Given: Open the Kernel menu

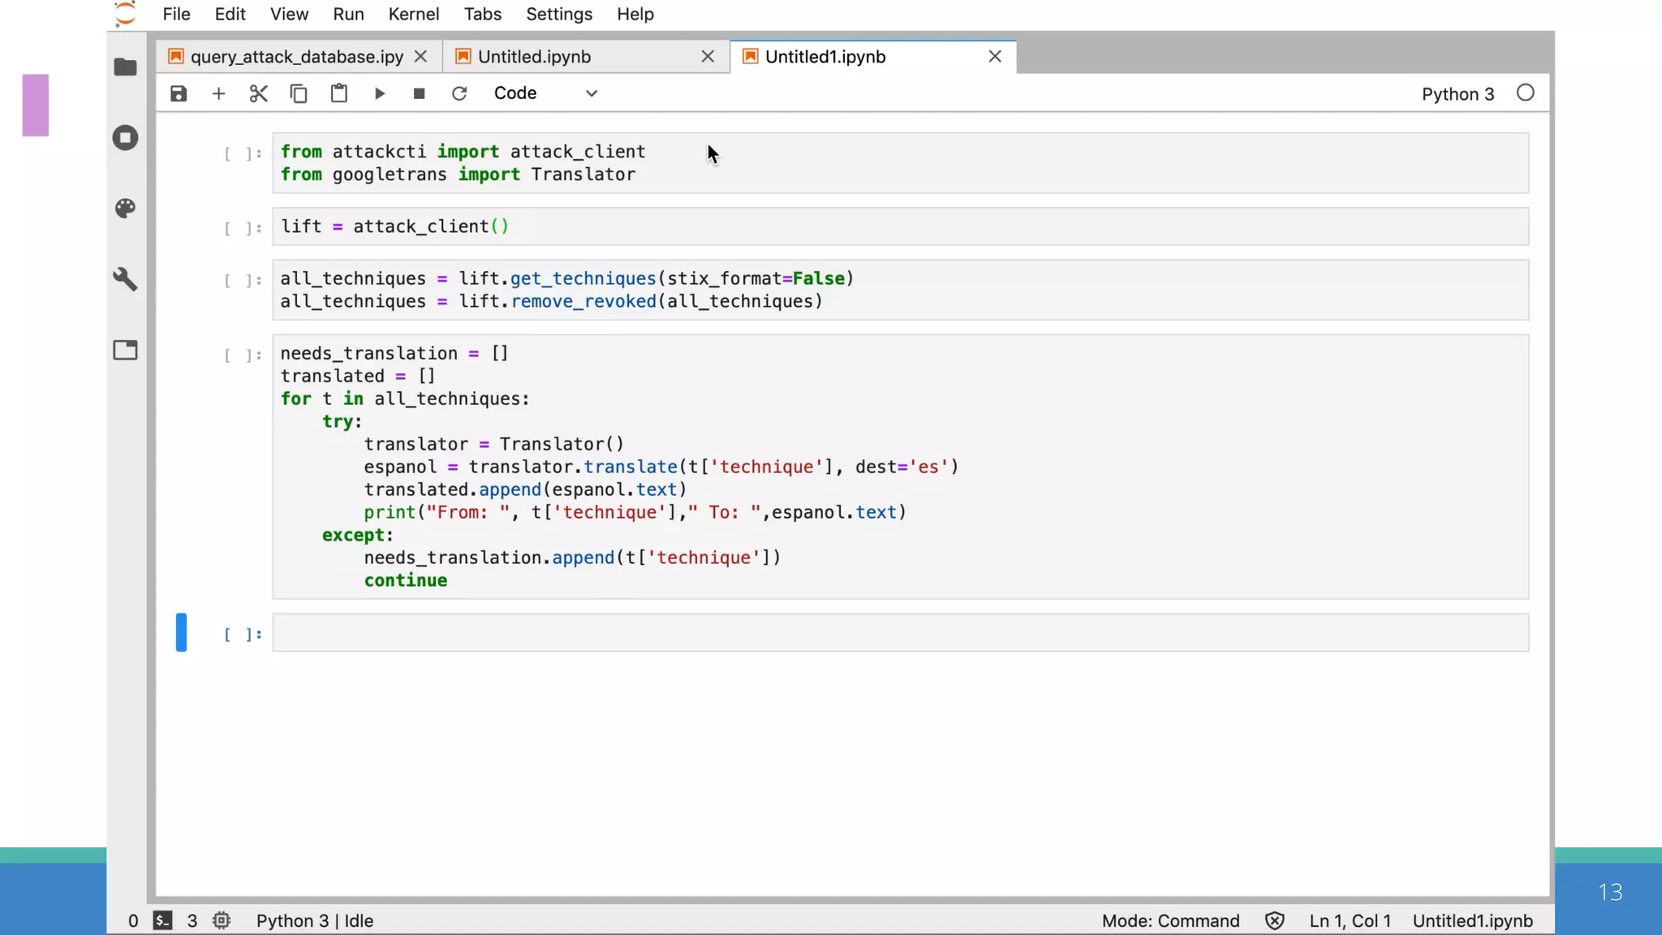Looking at the screenshot, I should (413, 14).
